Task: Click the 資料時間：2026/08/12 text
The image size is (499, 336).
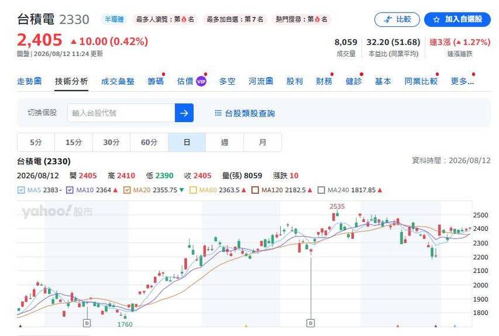Action: tap(451, 160)
